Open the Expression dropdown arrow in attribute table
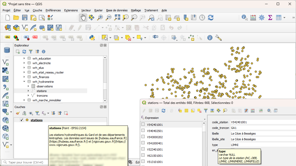Image resolution: width=296 pixels, height=166 pixels. click(x=205, y=119)
